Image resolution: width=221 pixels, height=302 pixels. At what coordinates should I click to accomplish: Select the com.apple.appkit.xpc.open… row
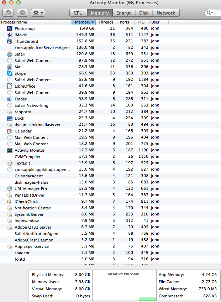[x=110, y=170]
